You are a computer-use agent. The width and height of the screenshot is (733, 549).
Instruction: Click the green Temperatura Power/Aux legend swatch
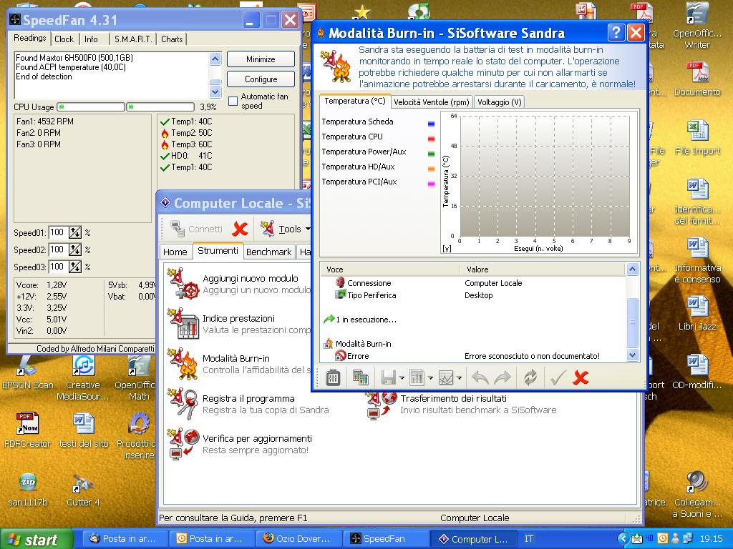click(431, 154)
